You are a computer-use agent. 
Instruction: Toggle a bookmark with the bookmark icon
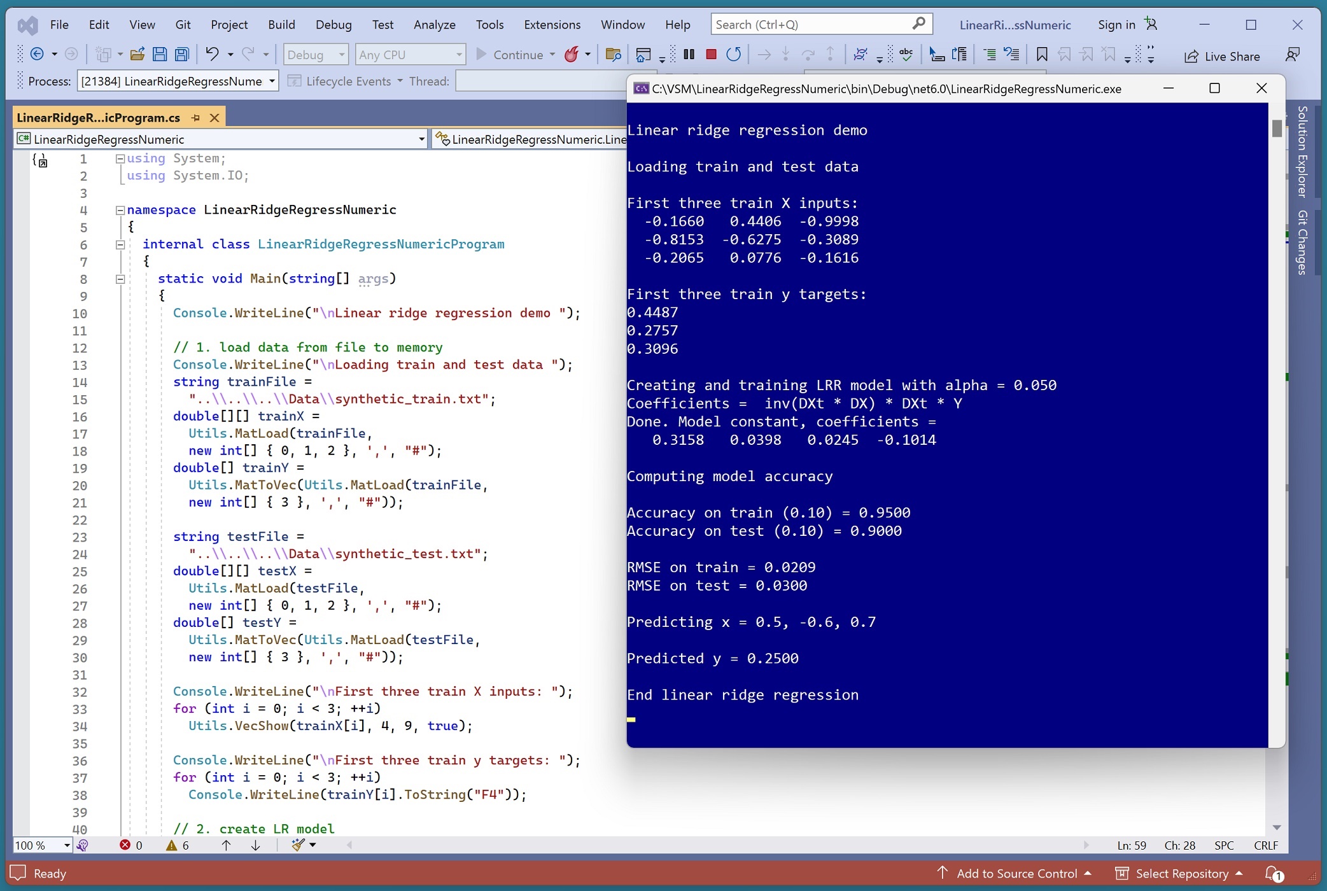[1041, 54]
